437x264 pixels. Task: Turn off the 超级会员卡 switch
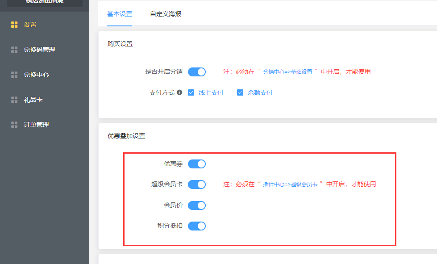click(197, 184)
